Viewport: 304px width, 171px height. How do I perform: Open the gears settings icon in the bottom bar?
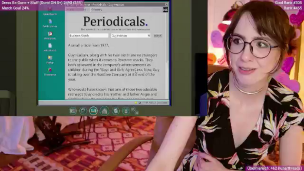(135, 111)
